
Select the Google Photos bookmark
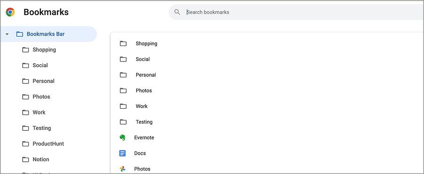point(267,167)
